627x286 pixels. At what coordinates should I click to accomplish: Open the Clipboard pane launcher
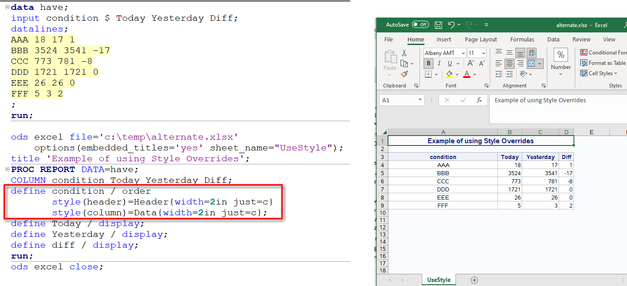tap(416, 86)
